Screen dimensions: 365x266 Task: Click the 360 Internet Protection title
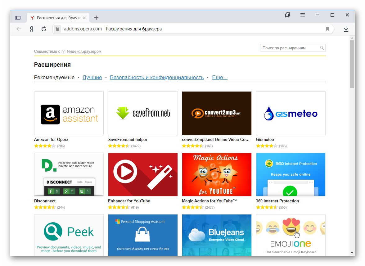(x=277, y=201)
